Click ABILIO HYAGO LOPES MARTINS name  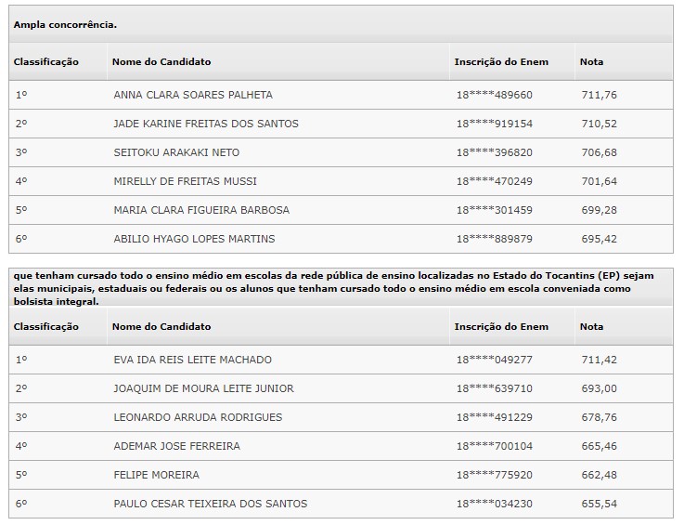194,239
